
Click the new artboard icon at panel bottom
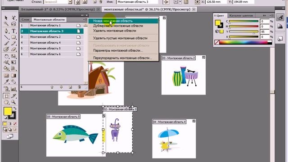click(70, 87)
